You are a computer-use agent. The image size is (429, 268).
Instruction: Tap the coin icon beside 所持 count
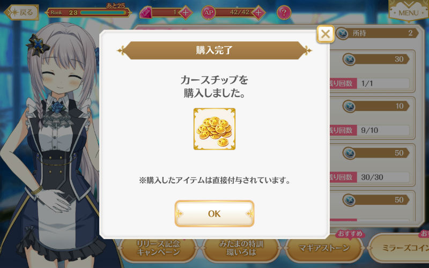pyautogui.click(x=342, y=33)
